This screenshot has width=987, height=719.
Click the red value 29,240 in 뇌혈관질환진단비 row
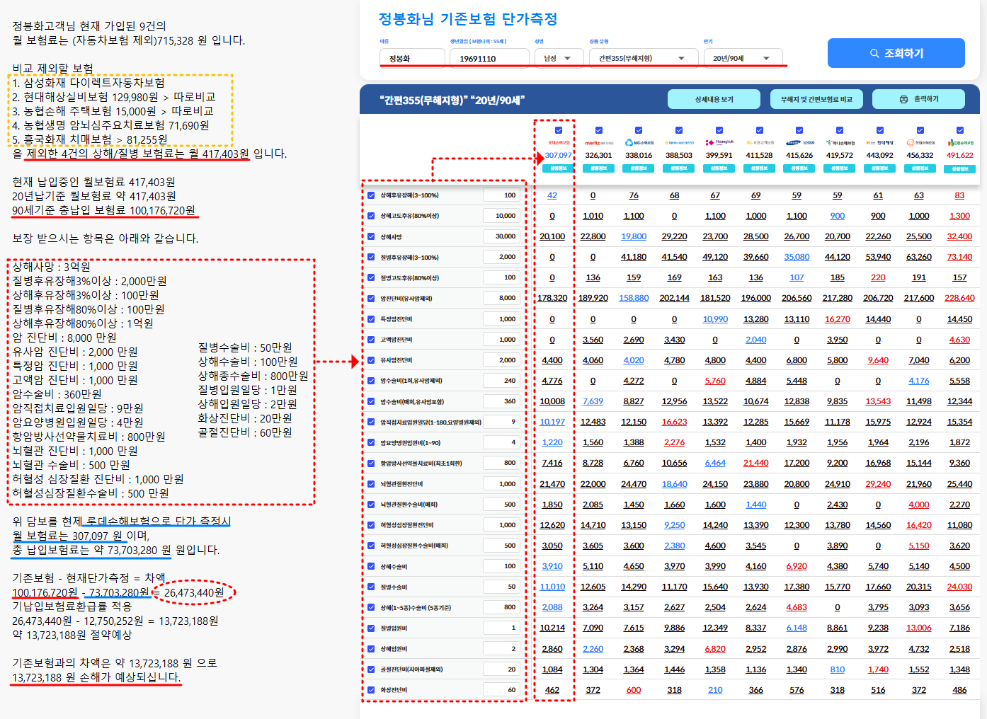click(878, 484)
